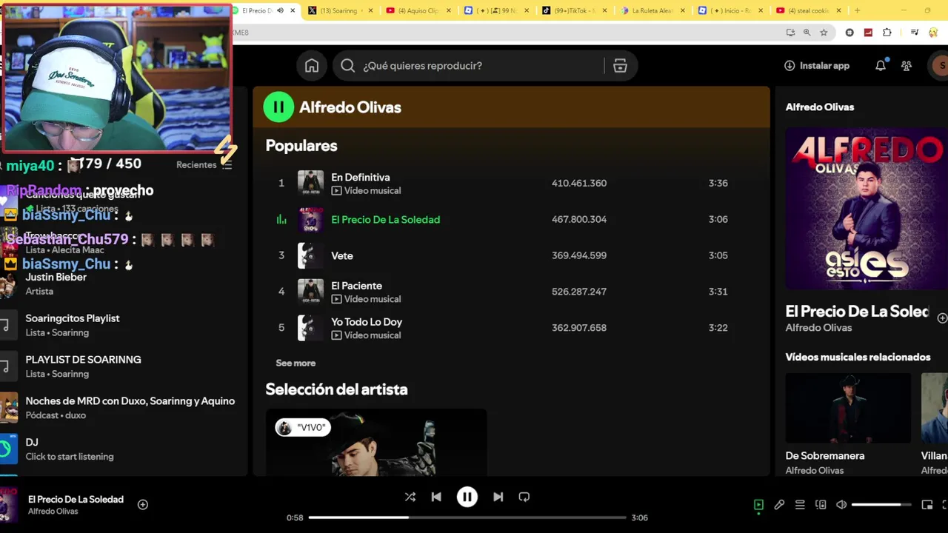Open the Recientes sort dropdown in the library
The image size is (948, 533).
click(204, 165)
